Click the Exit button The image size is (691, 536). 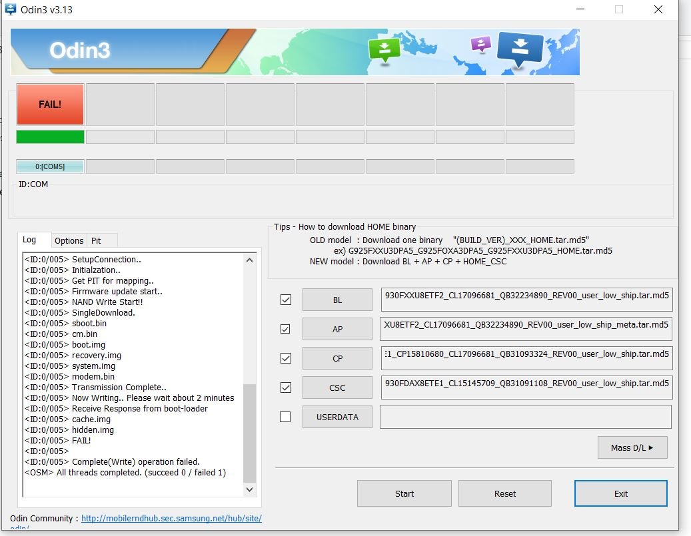pyautogui.click(x=620, y=493)
